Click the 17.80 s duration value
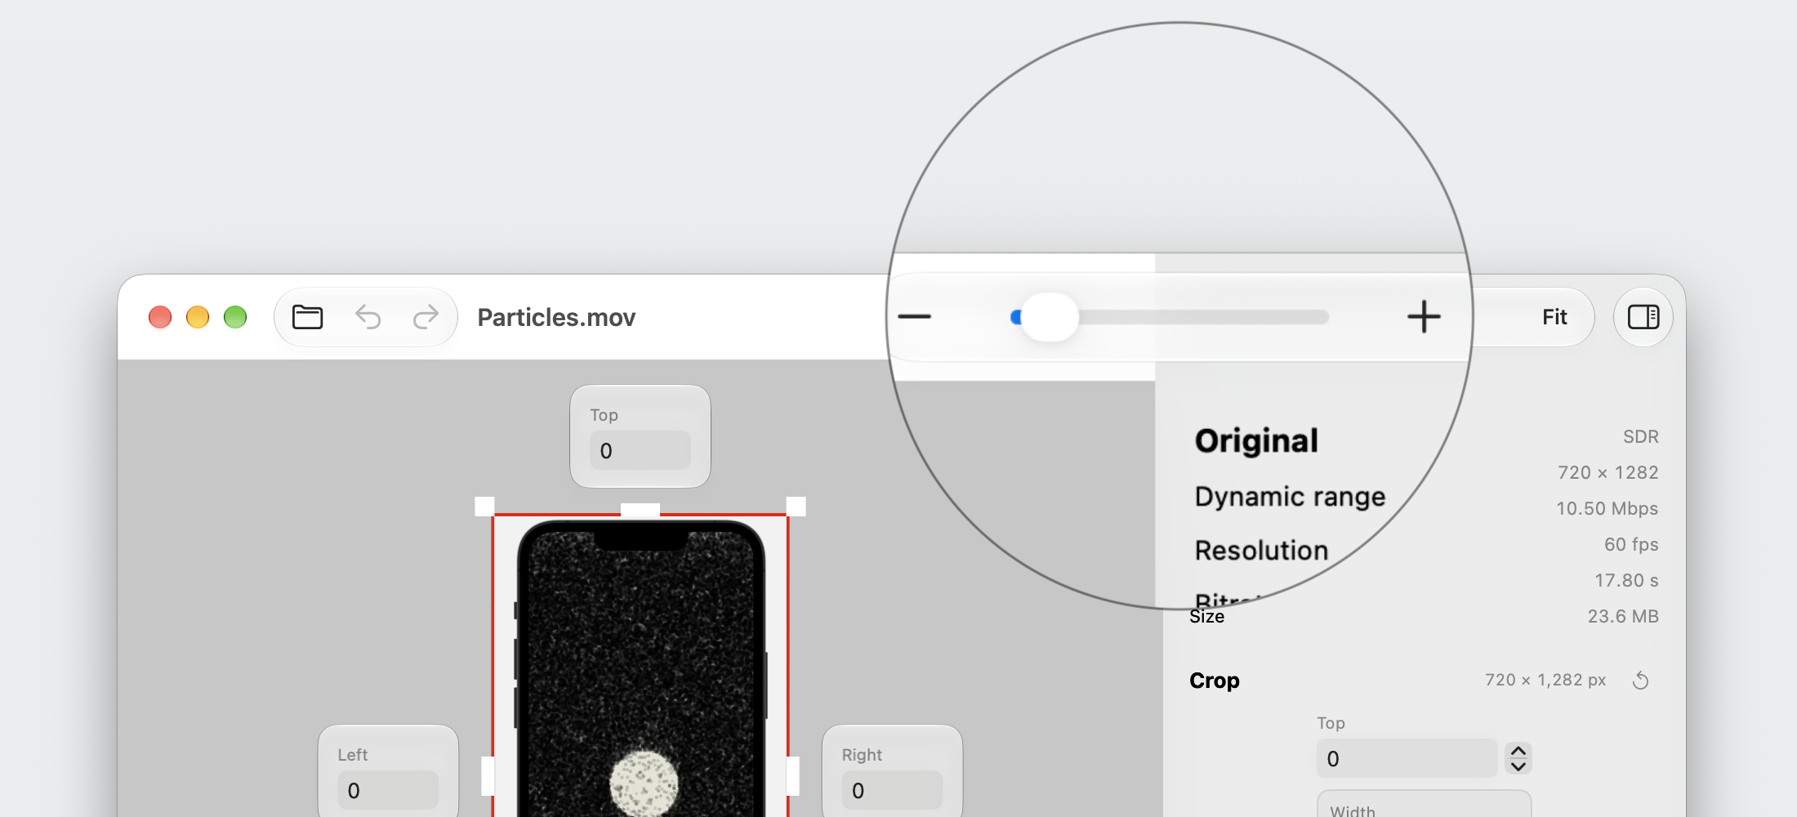The width and height of the screenshot is (1797, 817). 1626,580
